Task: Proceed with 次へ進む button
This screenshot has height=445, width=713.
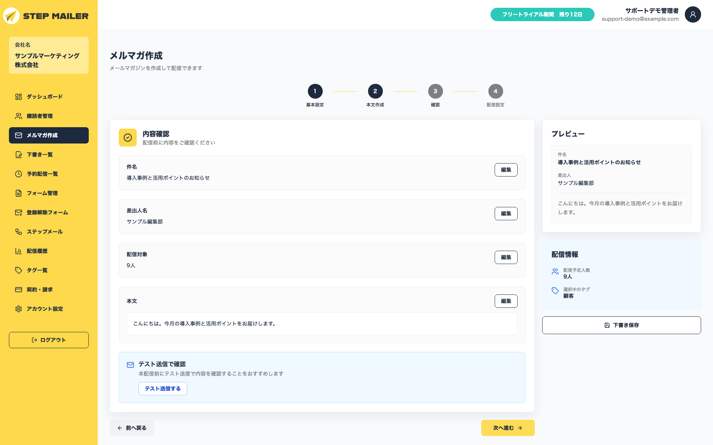Action: 508,428
